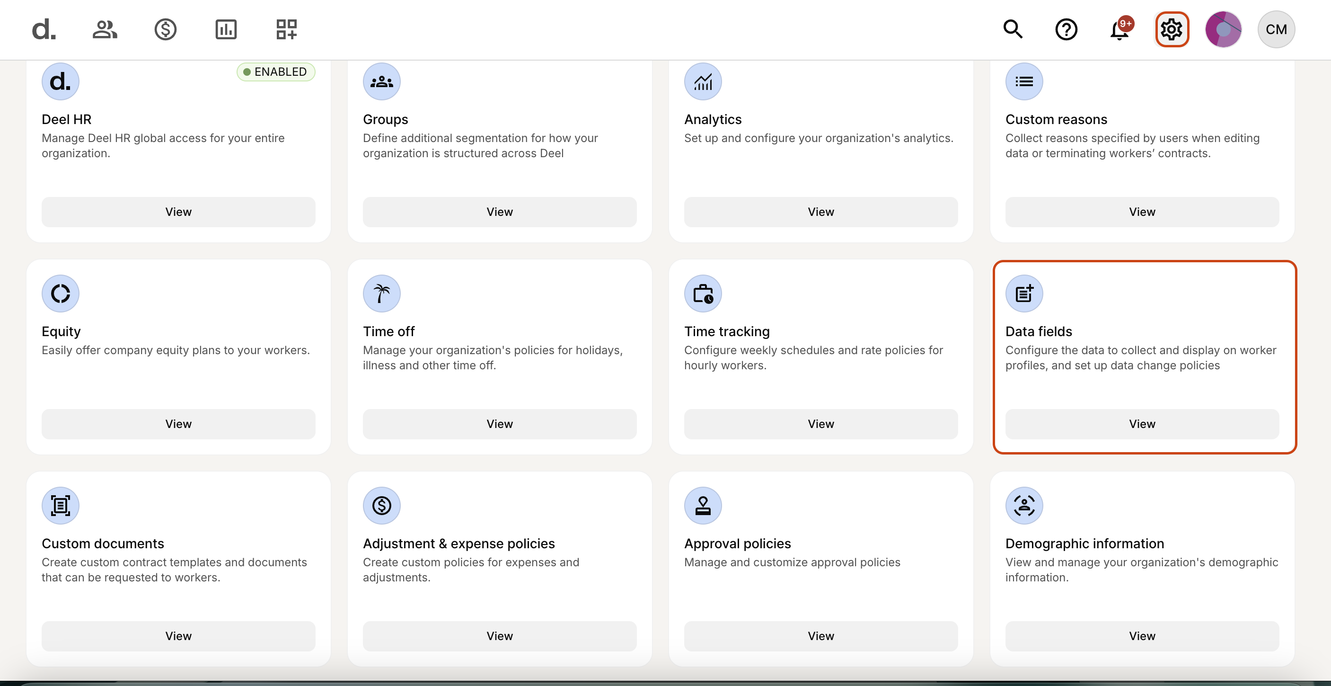Click 'Adjustment & expense policies' title
This screenshot has width=1331, height=686.
[459, 543]
